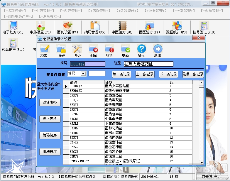The width and height of the screenshot is (230, 181).
Task: Open the 【+会员管理+】 menu
Action: (212, 11)
